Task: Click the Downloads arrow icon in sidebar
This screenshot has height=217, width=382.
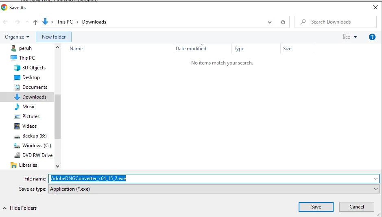Action: [x=17, y=97]
